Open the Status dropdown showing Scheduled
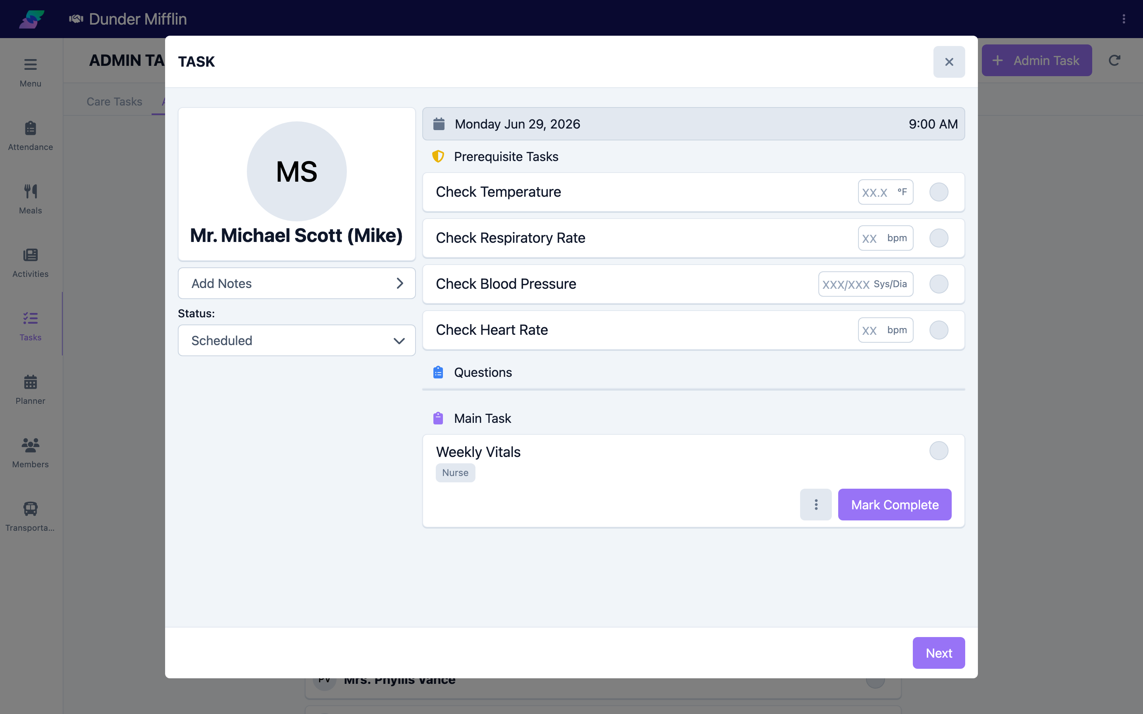Viewport: 1143px width, 714px height. (296, 340)
